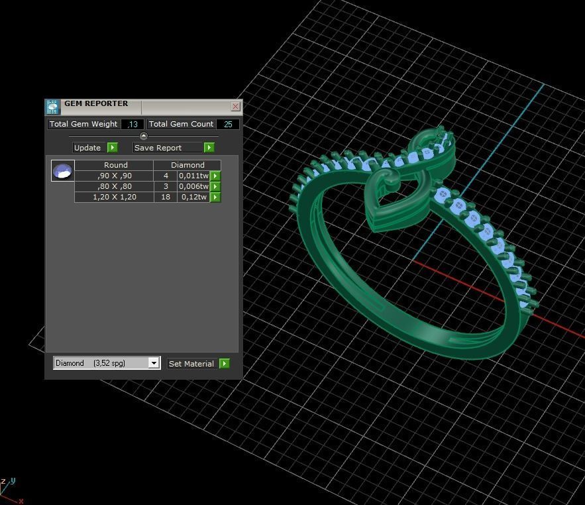The height and width of the screenshot is (505, 585).
Task: Click the GEM REPORTER title bar
Action: point(143,107)
